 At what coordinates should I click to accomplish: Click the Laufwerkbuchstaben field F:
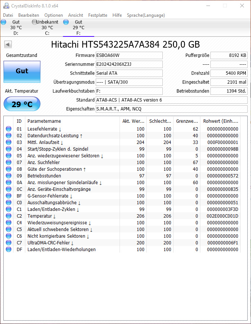click(129, 91)
